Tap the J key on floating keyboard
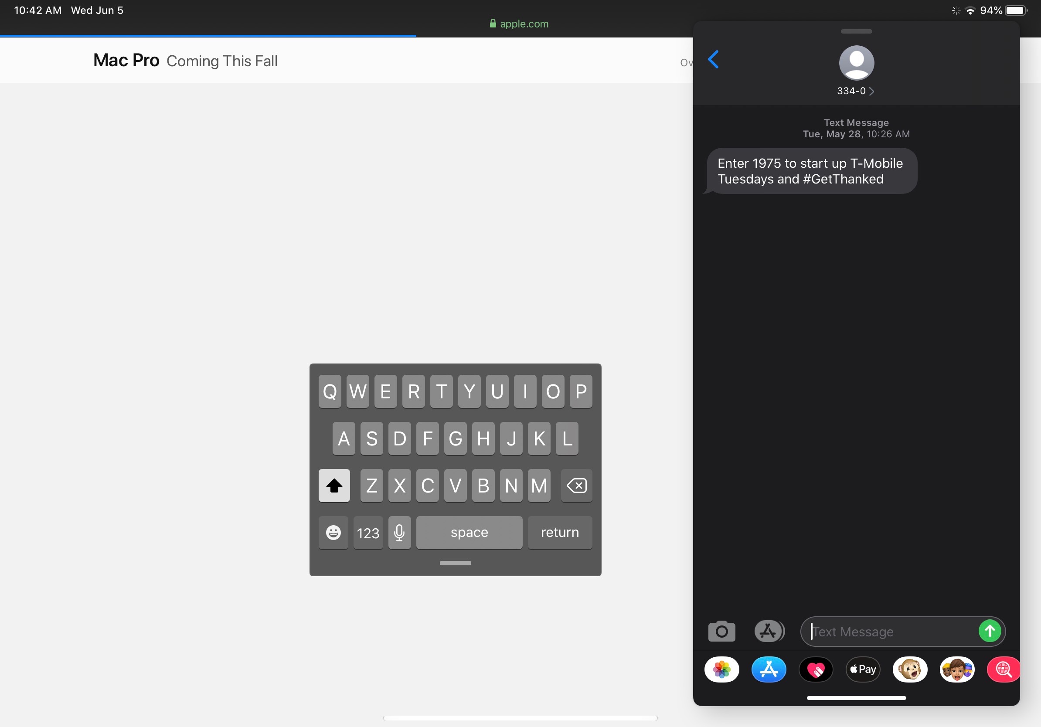 [511, 438]
